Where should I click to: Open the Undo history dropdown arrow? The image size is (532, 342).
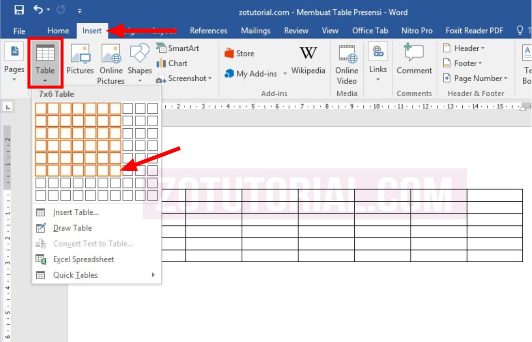pos(48,10)
